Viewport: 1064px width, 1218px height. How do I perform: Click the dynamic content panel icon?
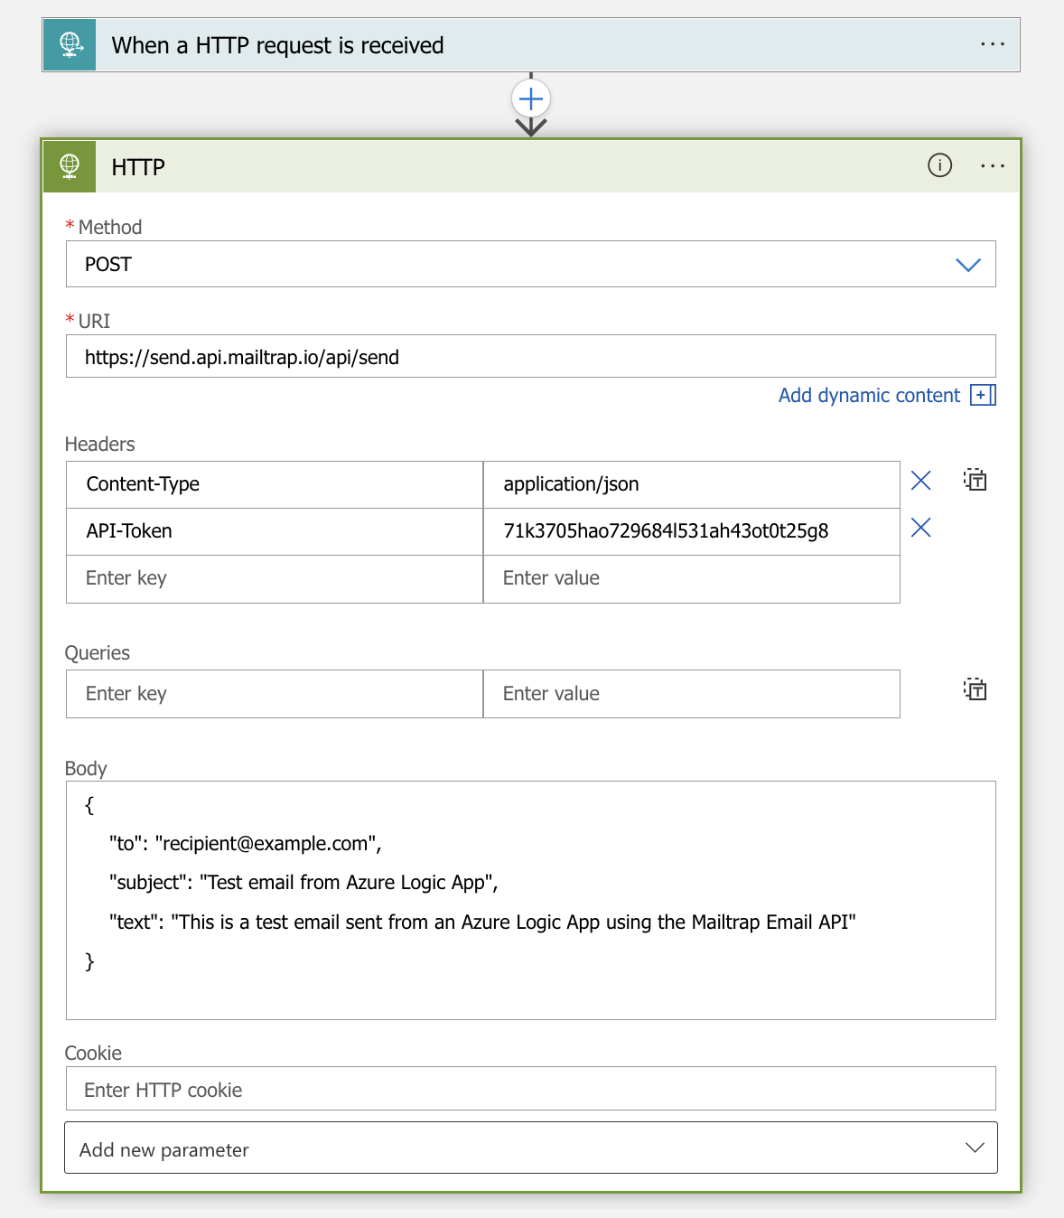coord(983,395)
